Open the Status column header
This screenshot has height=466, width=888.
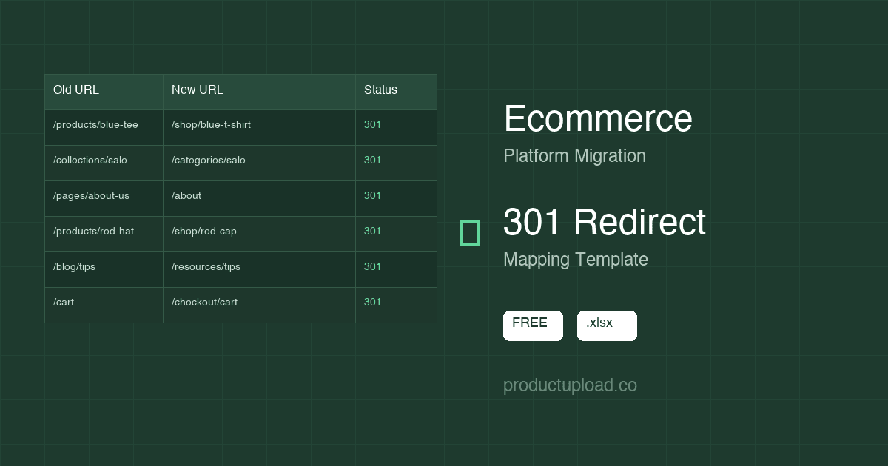380,90
